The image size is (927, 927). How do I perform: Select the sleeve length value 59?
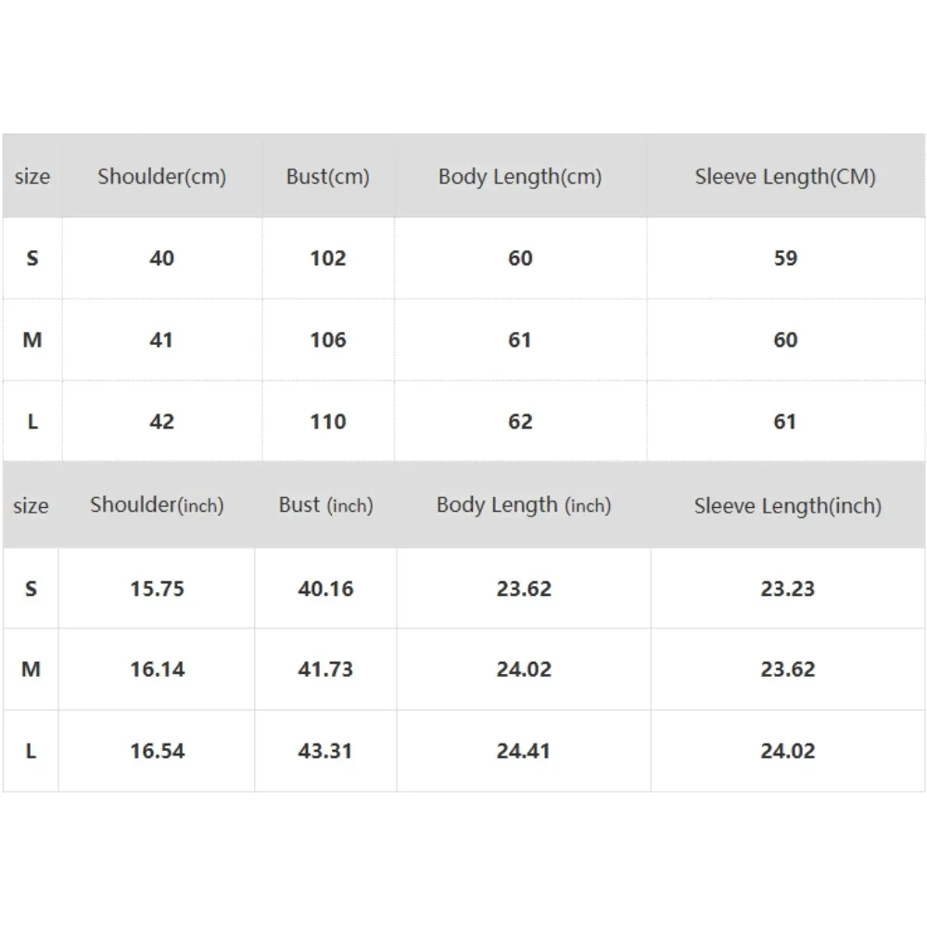pyautogui.click(x=785, y=258)
